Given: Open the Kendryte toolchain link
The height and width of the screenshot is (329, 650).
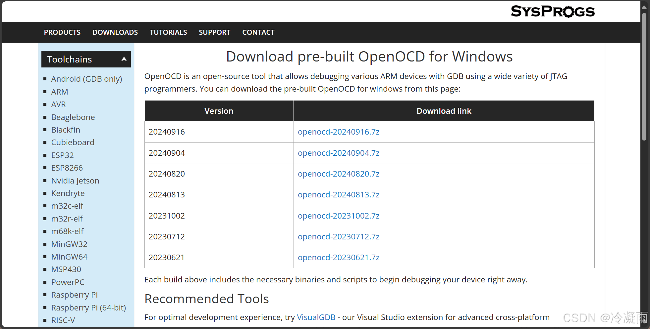Looking at the screenshot, I should point(68,193).
